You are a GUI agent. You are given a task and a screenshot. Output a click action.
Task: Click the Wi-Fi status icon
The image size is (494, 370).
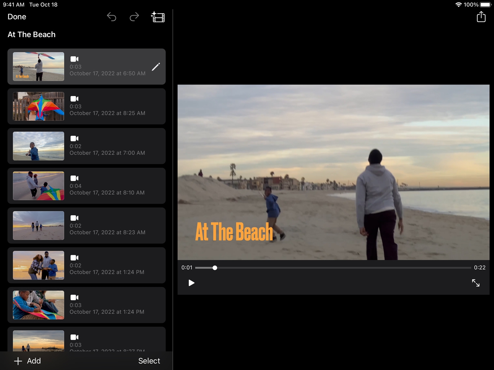point(458,5)
